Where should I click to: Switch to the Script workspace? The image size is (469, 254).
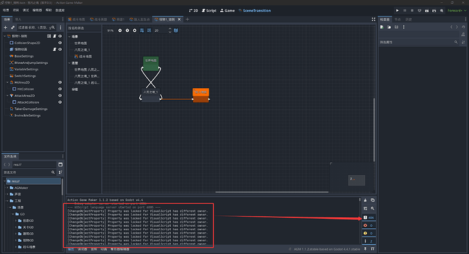point(209,10)
